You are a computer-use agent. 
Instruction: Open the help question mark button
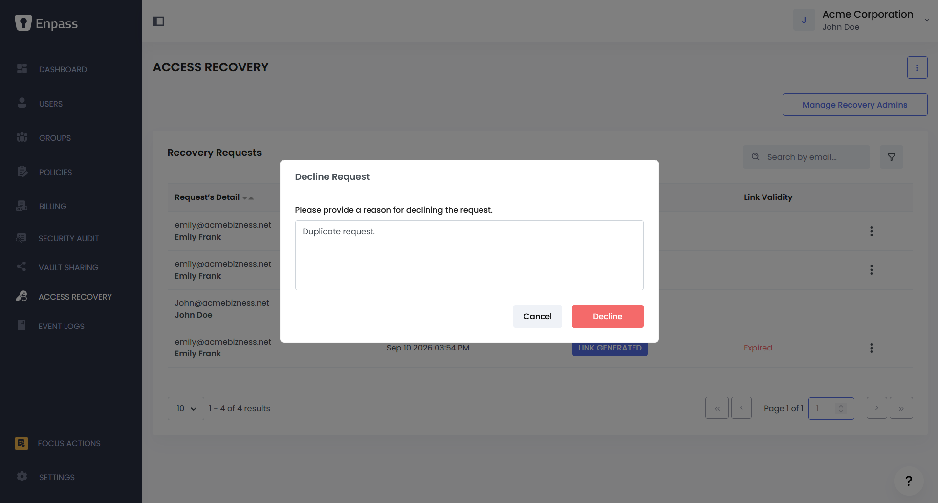point(909,481)
